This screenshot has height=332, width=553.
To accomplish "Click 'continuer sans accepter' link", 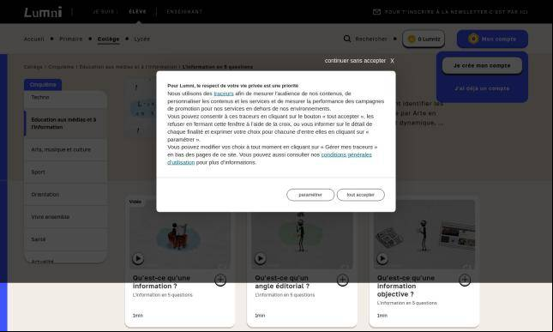I will pos(355,61).
